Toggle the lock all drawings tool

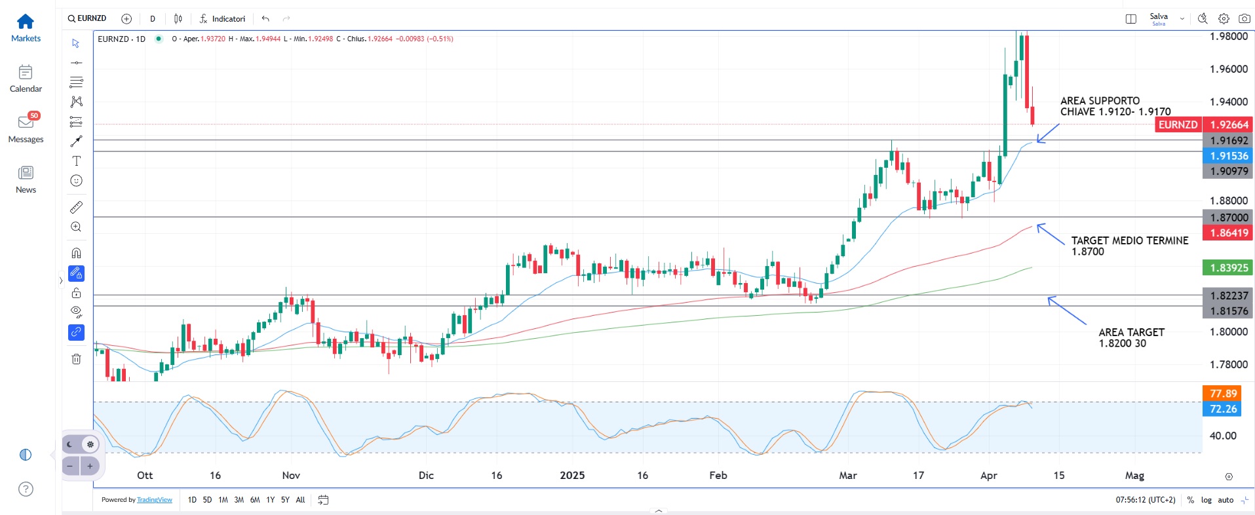tap(76, 293)
